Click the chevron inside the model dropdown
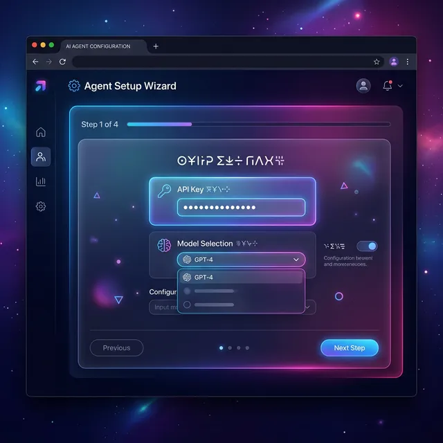 [296, 260]
